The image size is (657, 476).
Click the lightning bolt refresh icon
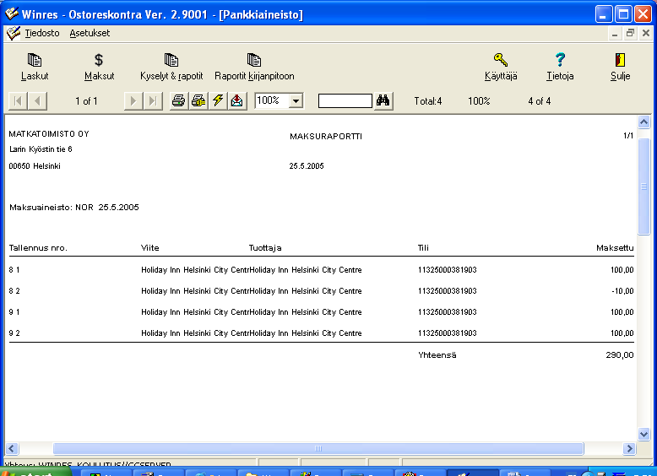[218, 101]
